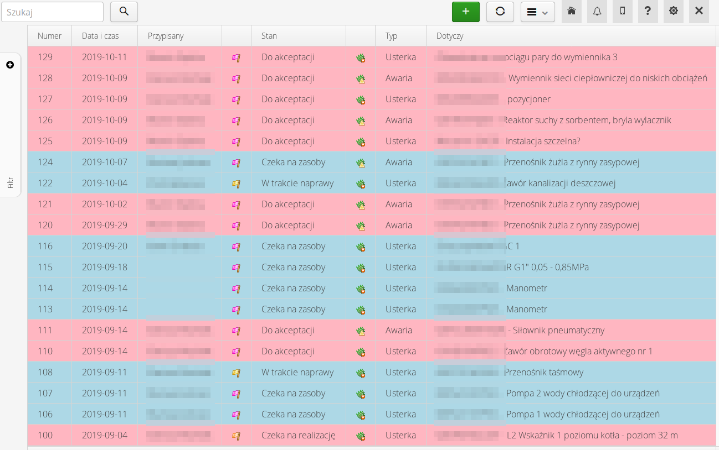Screen dimensions: 719x450
Task: Sort the table by the Numer column header
Action: point(49,35)
